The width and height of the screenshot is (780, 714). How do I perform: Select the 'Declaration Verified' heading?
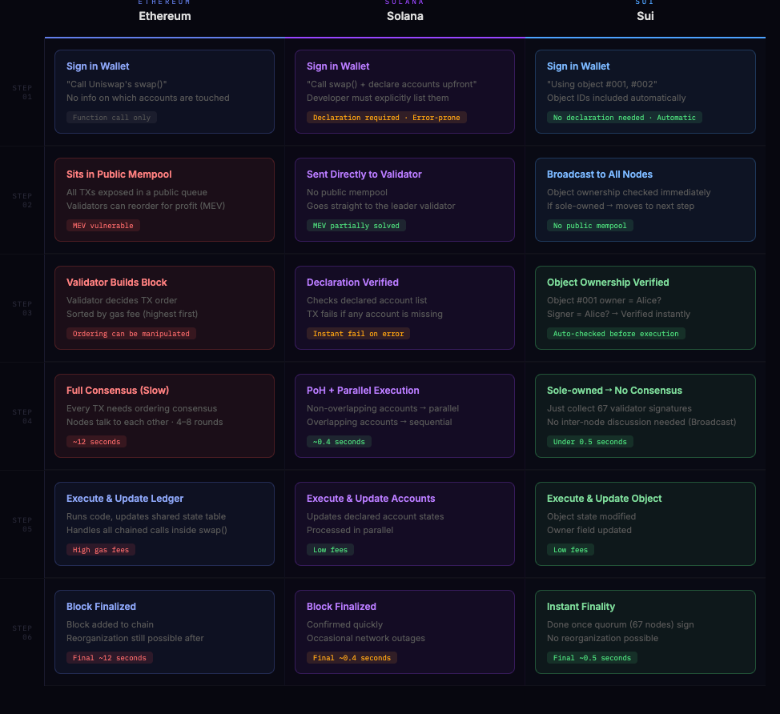coord(352,282)
